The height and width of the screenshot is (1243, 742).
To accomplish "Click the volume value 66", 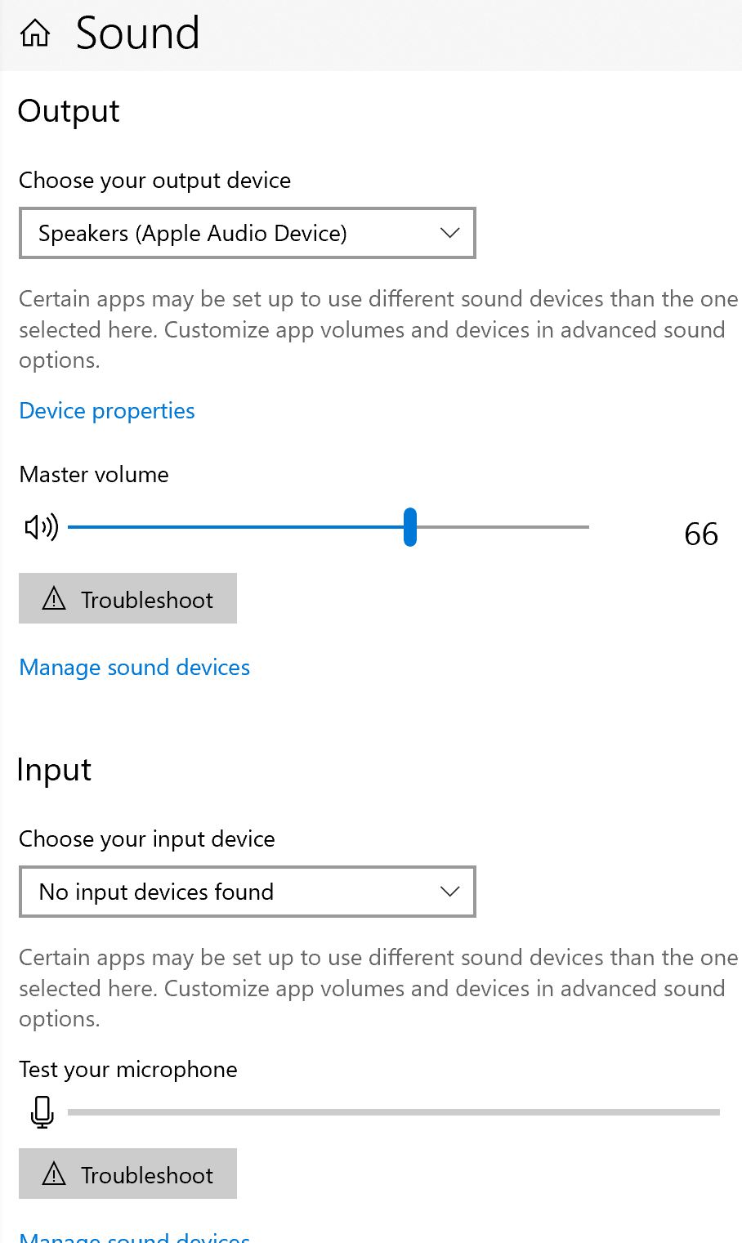I will [700, 534].
